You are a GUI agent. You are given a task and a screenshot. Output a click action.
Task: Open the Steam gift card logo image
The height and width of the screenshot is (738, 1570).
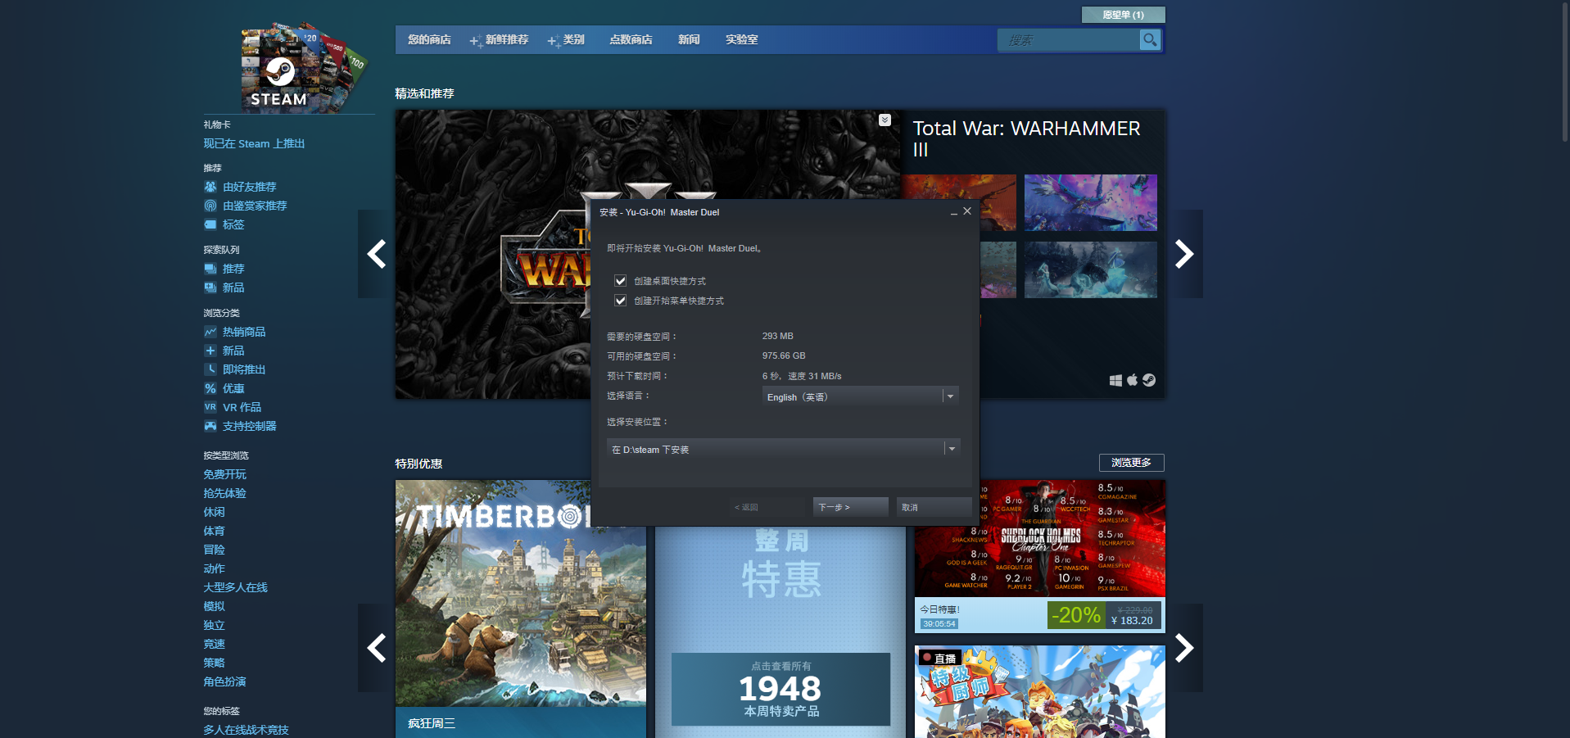(303, 67)
